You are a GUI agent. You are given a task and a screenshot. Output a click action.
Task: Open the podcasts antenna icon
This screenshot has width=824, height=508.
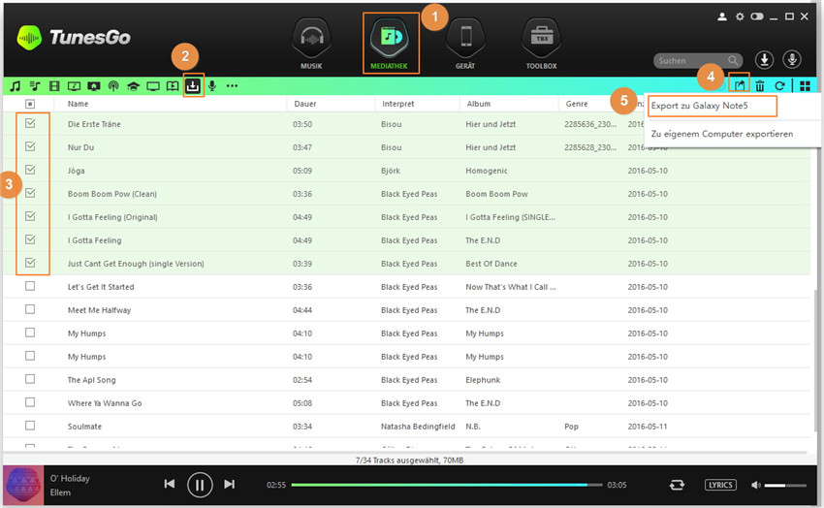pos(113,86)
